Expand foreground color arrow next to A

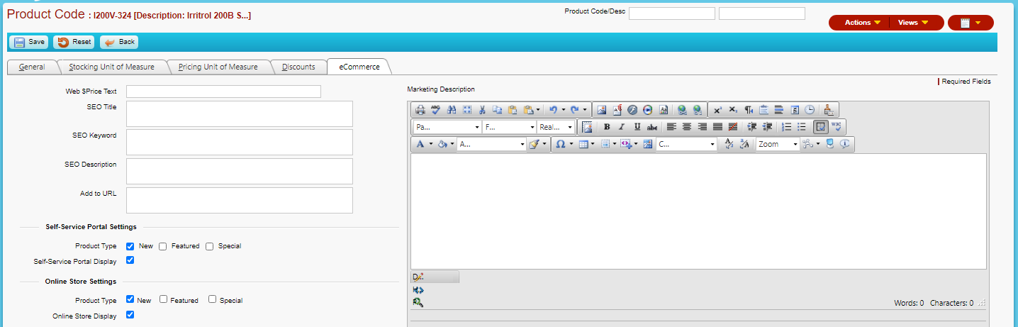(x=431, y=144)
